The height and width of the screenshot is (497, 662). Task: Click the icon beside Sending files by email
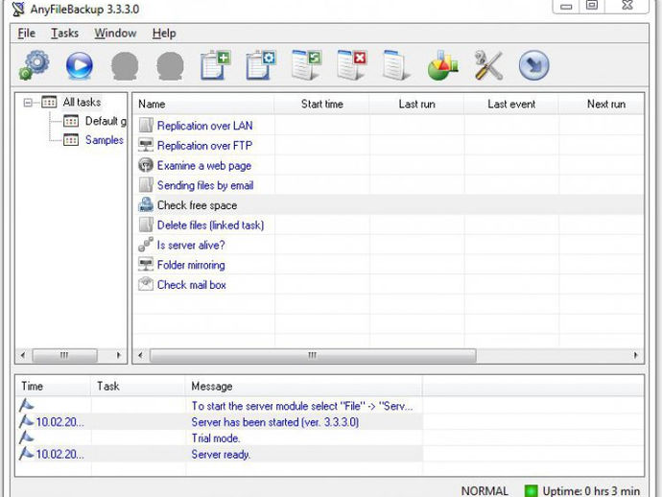pos(146,185)
